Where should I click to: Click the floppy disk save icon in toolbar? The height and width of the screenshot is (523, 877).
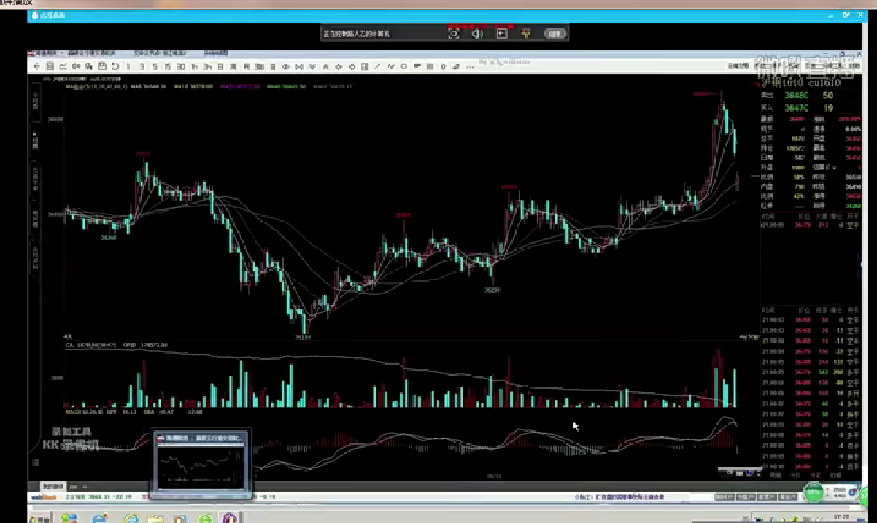(102, 66)
